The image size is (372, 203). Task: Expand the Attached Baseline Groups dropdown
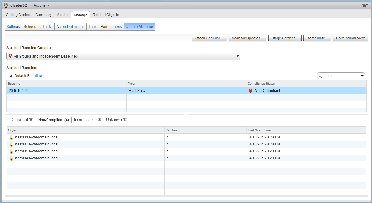pyautogui.click(x=237, y=56)
